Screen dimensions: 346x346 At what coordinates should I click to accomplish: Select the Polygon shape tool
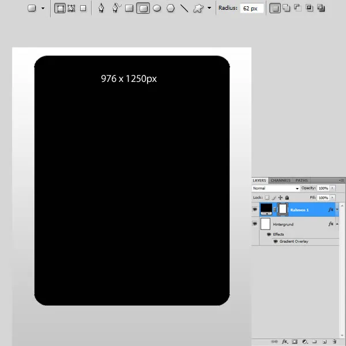click(x=171, y=9)
